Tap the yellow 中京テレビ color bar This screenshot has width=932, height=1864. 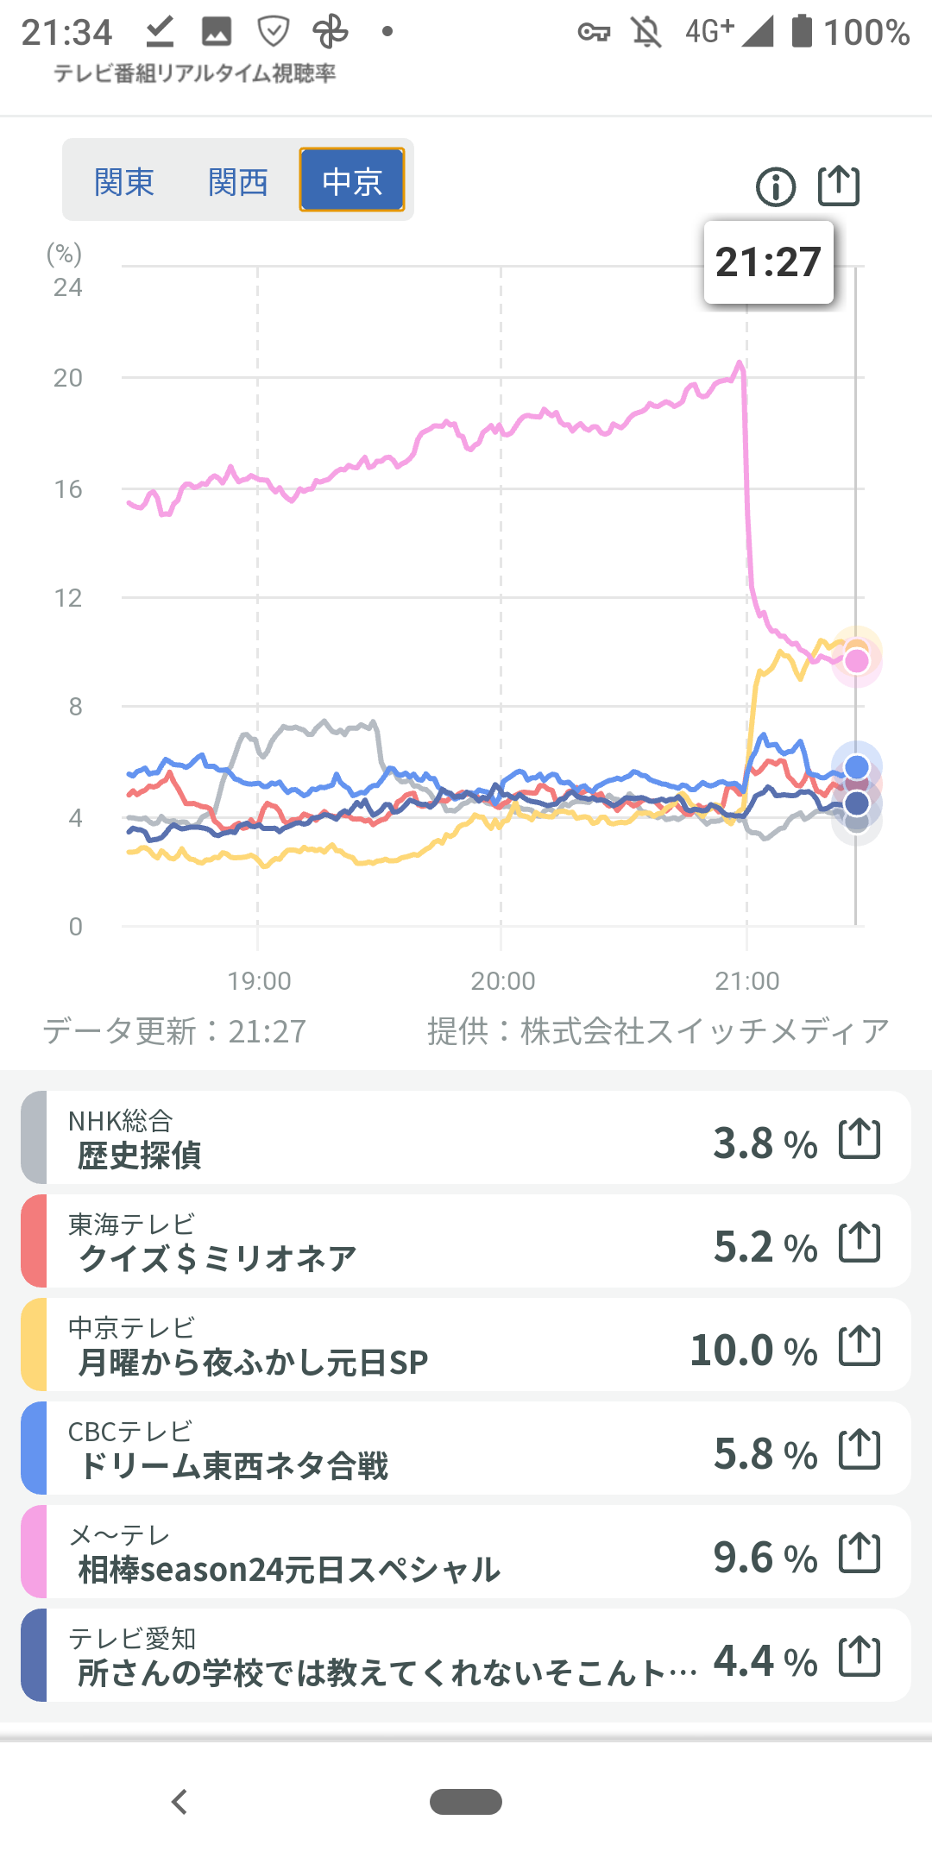pos(34,1344)
